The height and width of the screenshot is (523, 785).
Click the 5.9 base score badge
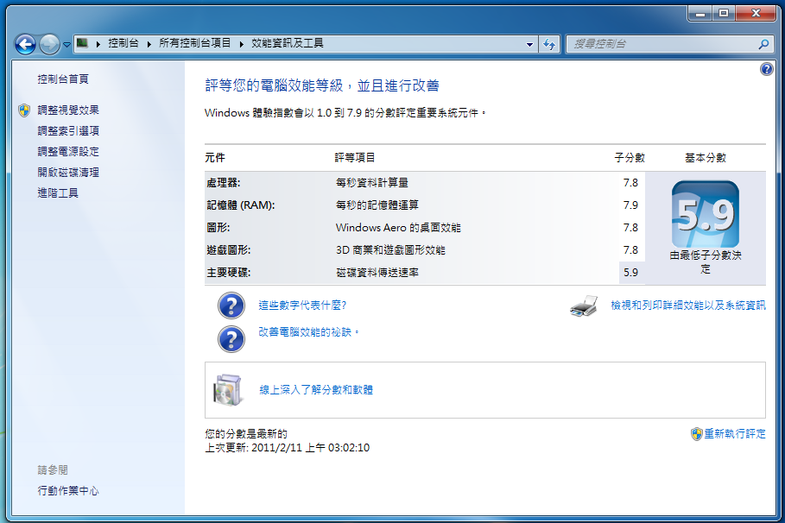[x=706, y=214]
